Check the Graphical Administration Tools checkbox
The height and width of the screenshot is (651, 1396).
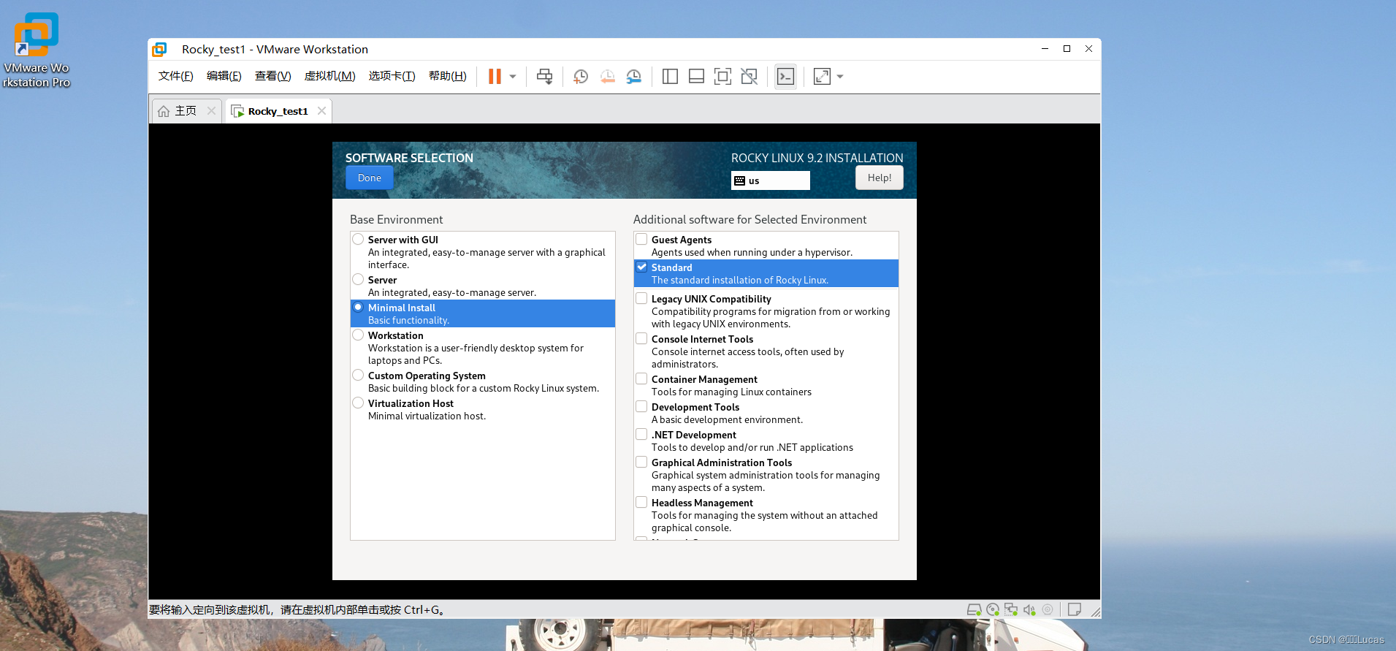(641, 462)
